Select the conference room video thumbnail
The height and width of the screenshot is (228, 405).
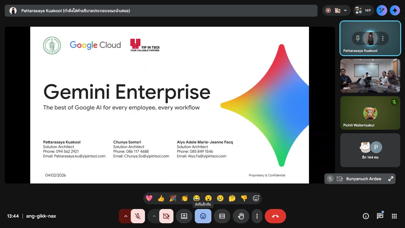[x=370, y=76]
